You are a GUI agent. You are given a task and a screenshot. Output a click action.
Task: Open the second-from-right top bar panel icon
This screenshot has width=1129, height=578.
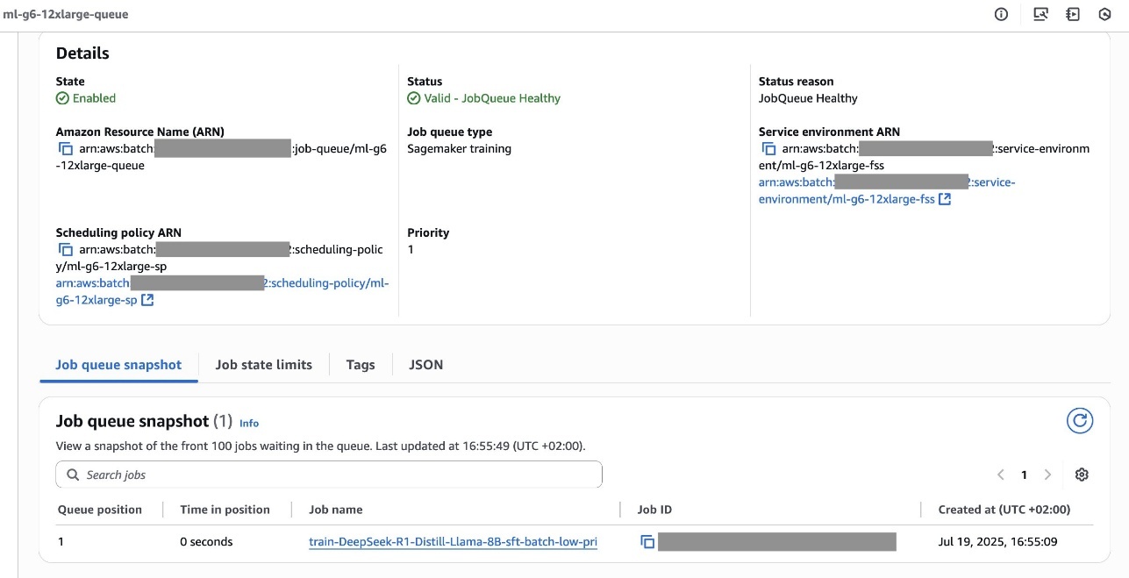click(1072, 14)
